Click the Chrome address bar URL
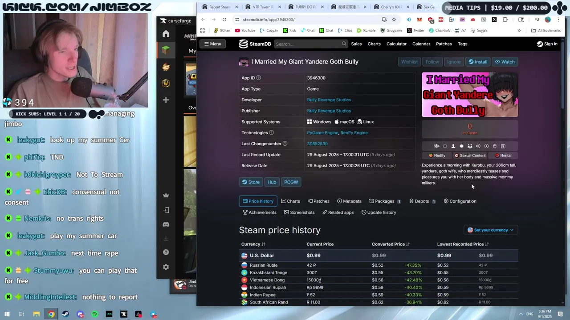 tap(269, 20)
